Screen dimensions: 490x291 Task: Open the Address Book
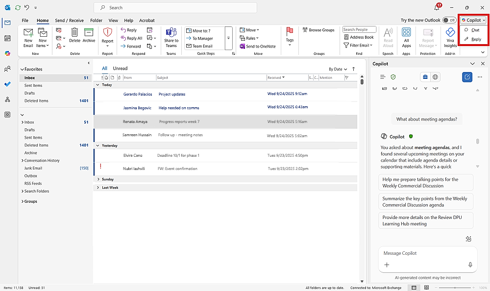[359, 37]
